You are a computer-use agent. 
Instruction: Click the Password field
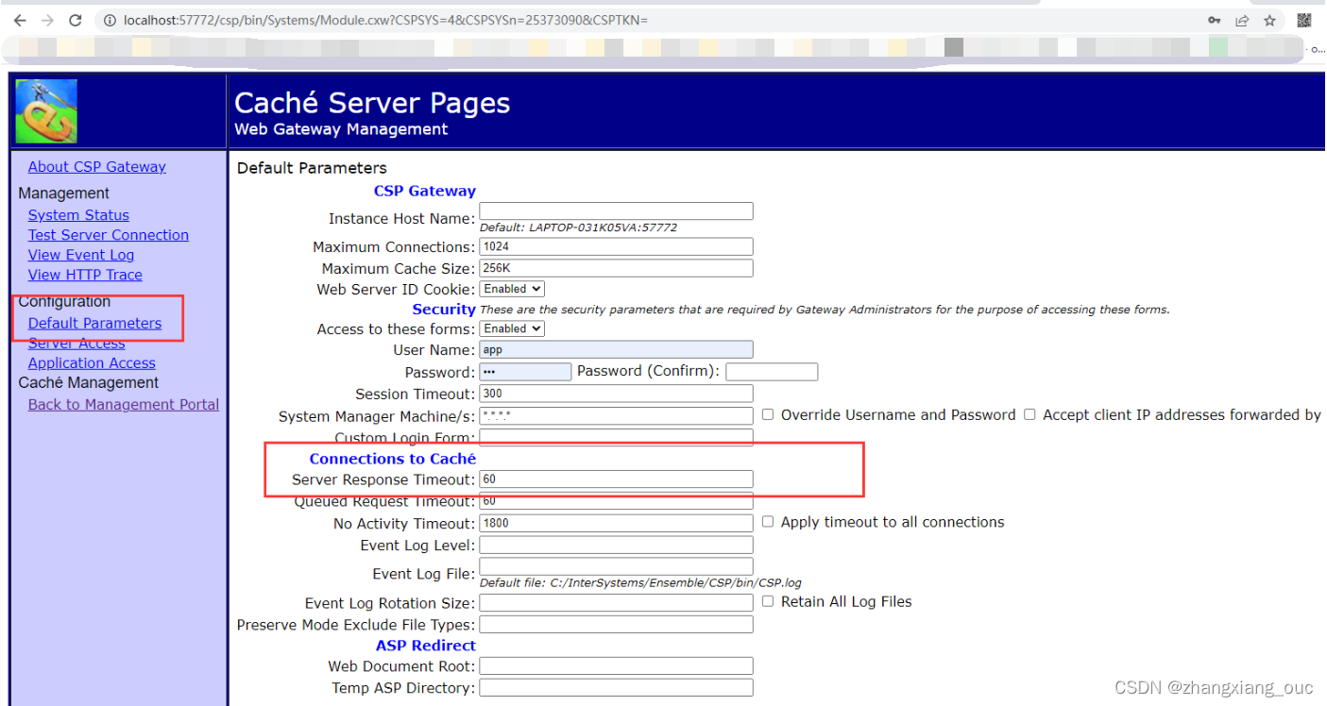tap(525, 372)
